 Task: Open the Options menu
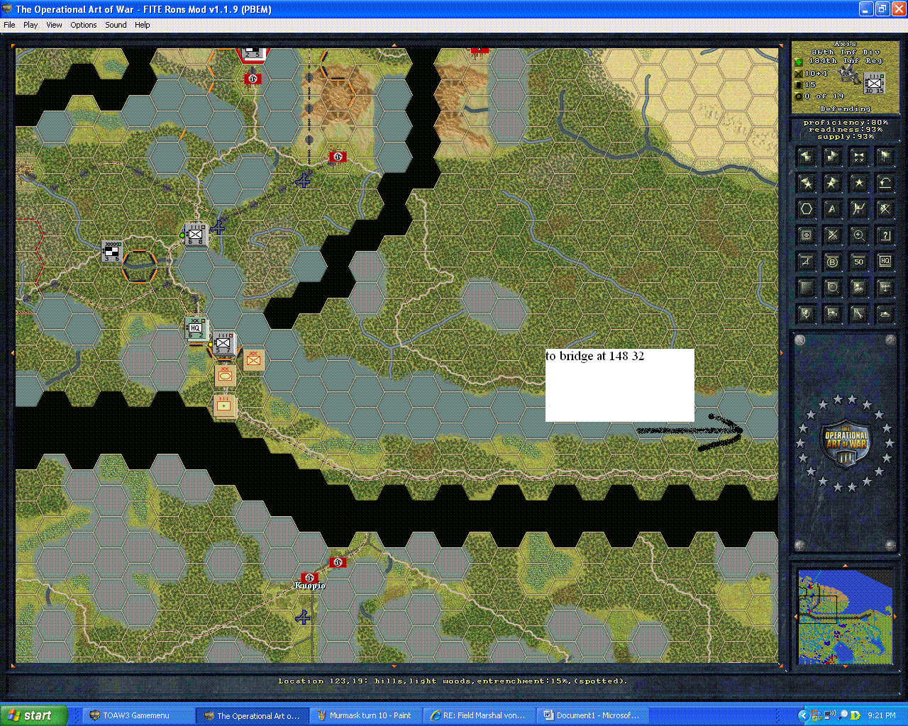tap(84, 25)
